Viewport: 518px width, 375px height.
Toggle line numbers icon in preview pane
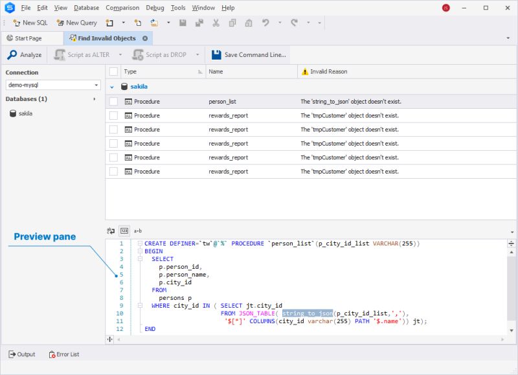pos(124,231)
